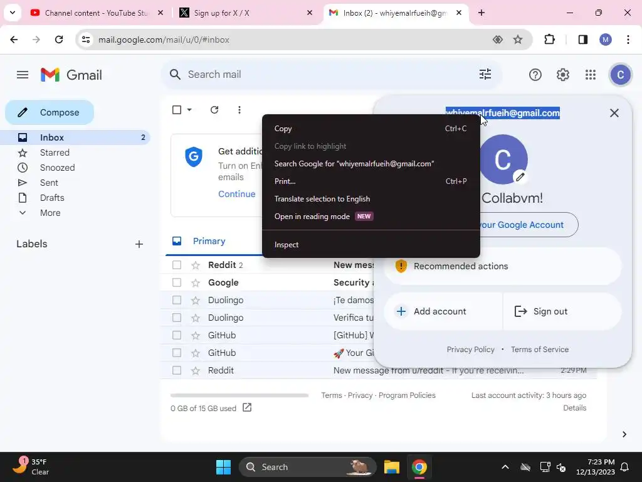
Task: Star the first Duolingo email
Action: (x=196, y=301)
